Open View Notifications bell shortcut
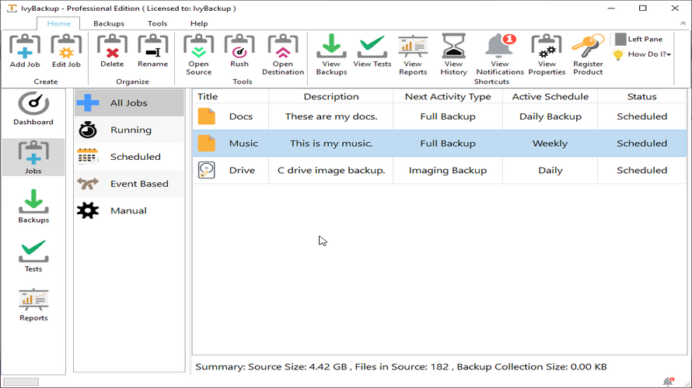Screen dimensions: 692x388 pos(500,54)
